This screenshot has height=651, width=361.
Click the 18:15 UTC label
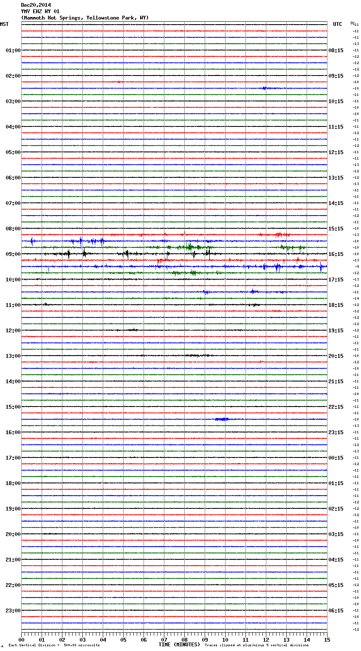(x=336, y=305)
